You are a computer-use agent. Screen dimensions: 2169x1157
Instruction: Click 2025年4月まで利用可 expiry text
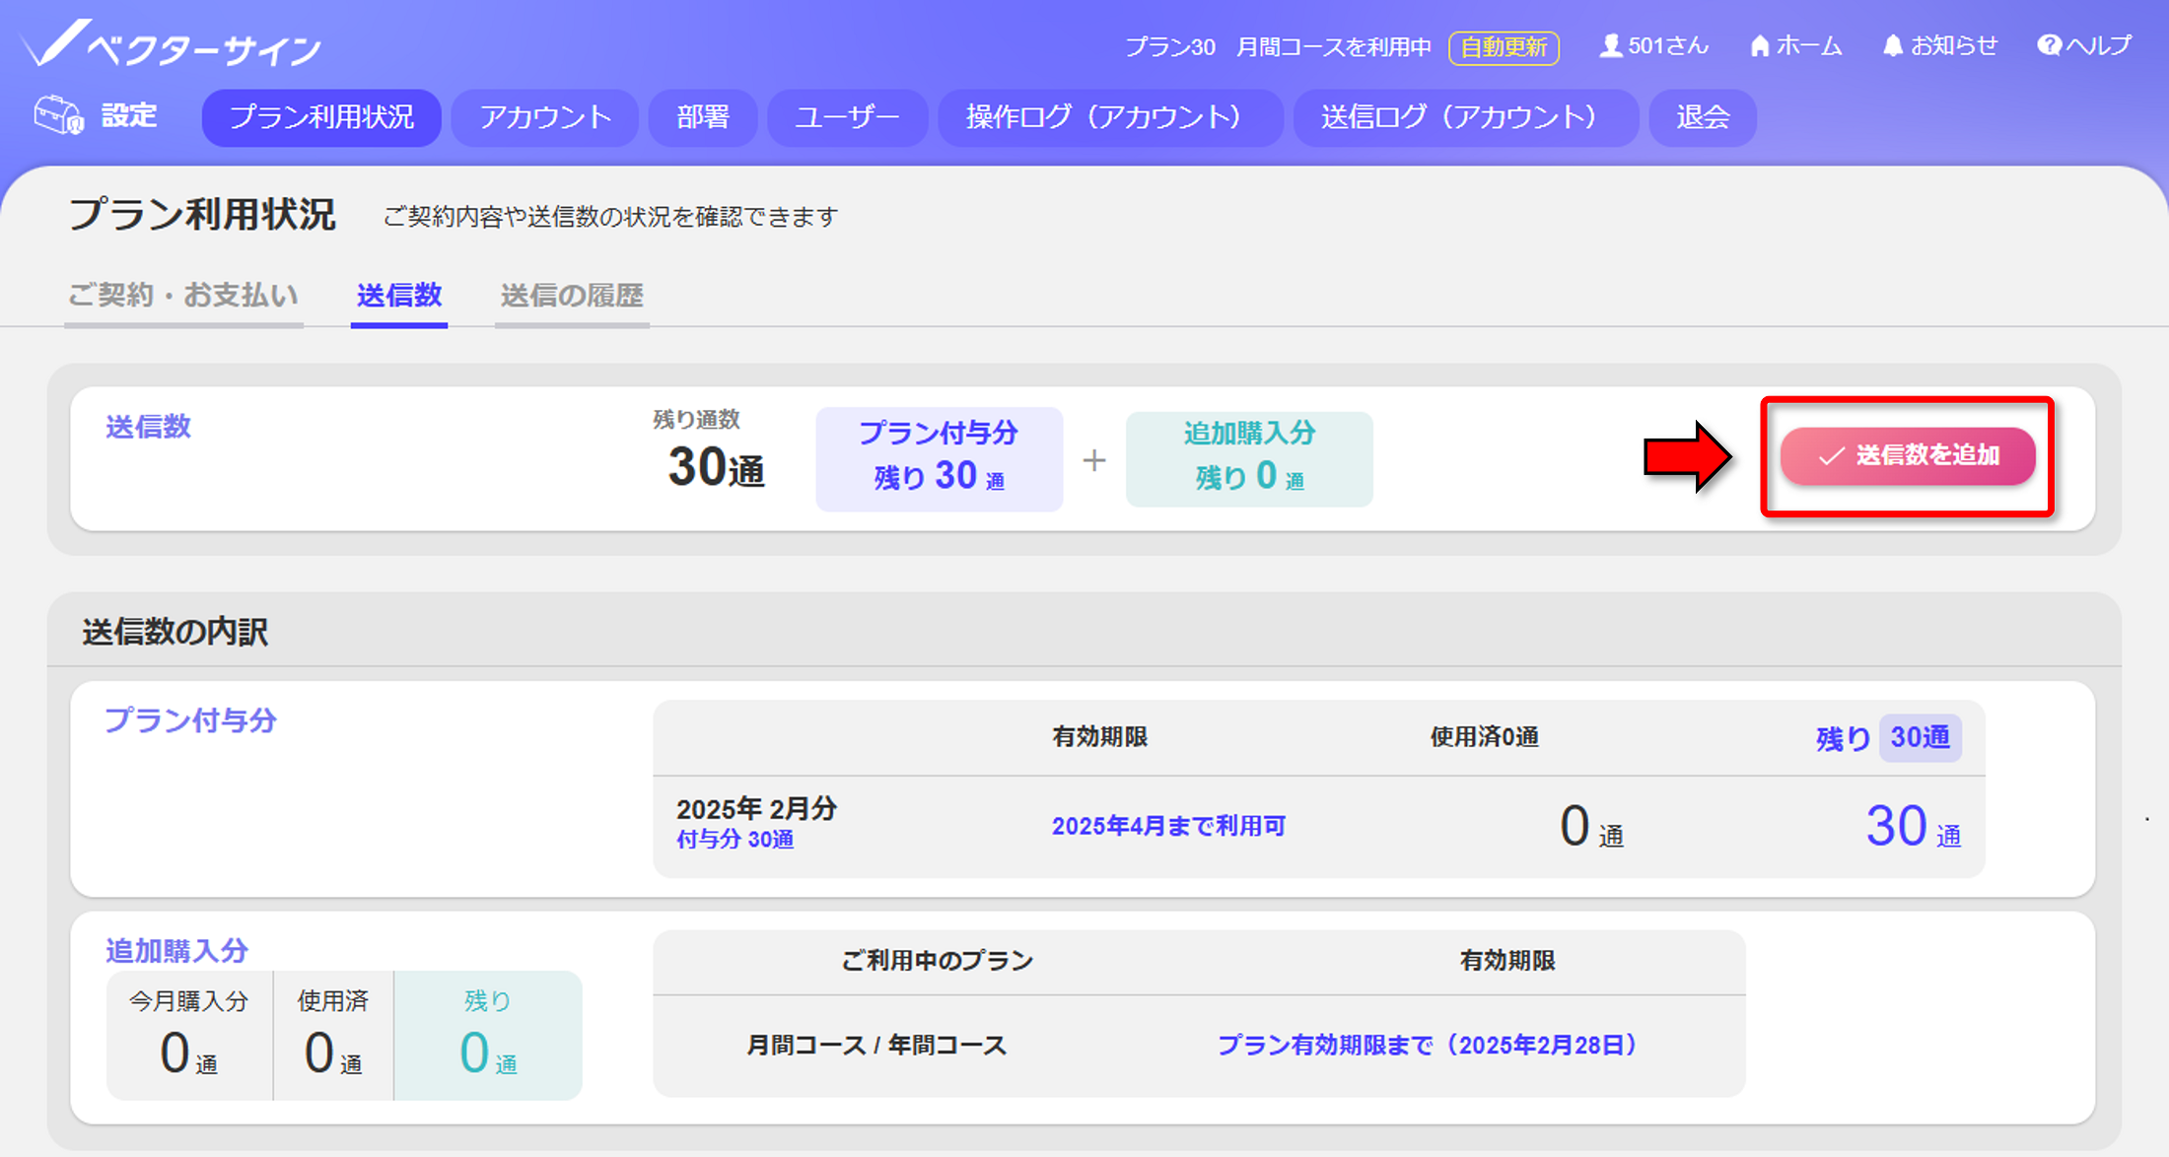click(x=1168, y=826)
